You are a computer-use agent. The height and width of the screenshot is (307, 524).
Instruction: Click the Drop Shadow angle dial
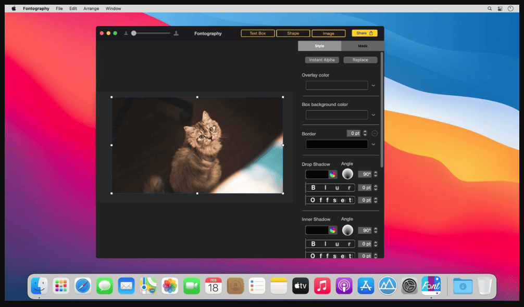(347, 174)
